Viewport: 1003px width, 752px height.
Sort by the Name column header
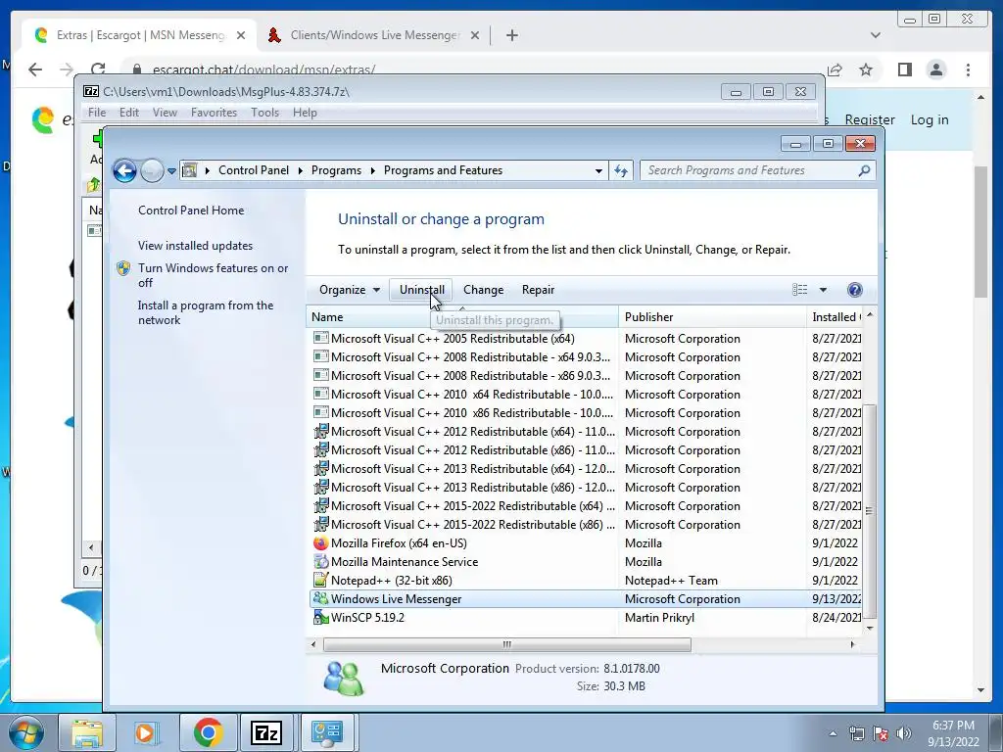point(462,317)
